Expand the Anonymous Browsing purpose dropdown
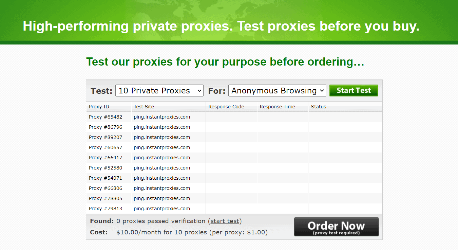The height and width of the screenshot is (250, 458). pyautogui.click(x=277, y=91)
